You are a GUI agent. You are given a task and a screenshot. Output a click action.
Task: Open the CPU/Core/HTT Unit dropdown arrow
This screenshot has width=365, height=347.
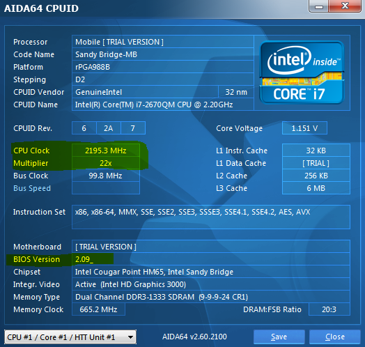[x=130, y=337]
